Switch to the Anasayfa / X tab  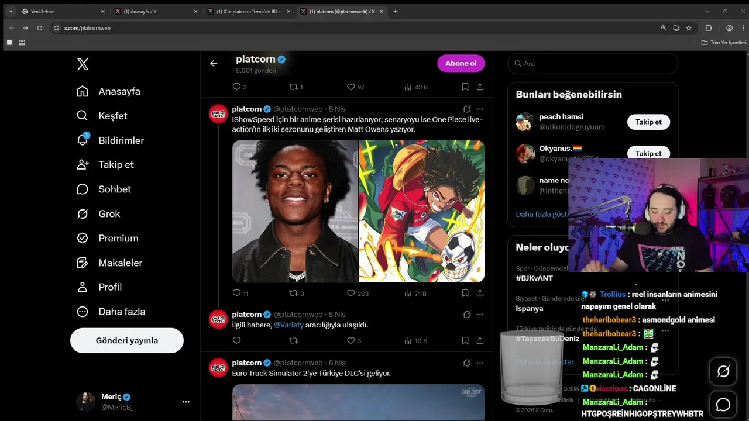click(x=156, y=11)
